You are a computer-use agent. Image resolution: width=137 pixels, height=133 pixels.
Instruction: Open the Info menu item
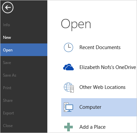tap(24, 25)
